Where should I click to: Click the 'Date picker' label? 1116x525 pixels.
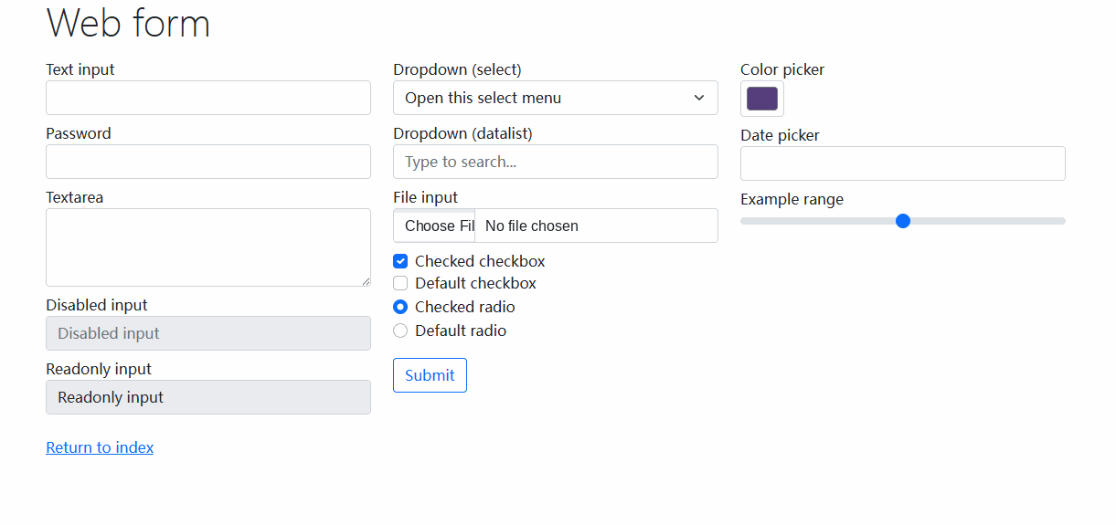pos(780,135)
